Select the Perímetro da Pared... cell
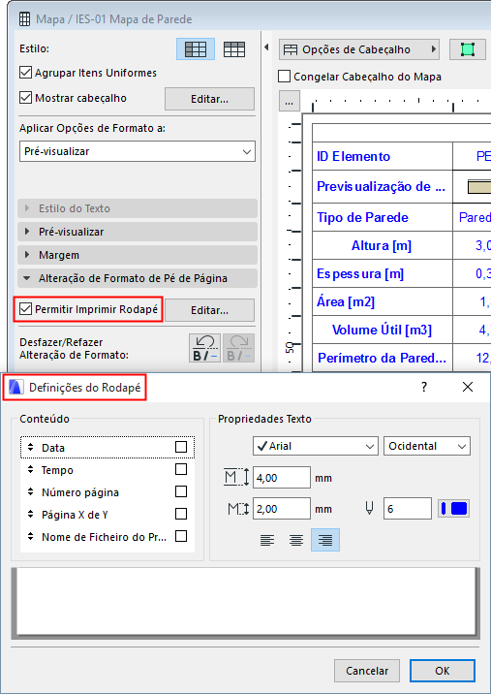The height and width of the screenshot is (694, 491). click(383, 358)
